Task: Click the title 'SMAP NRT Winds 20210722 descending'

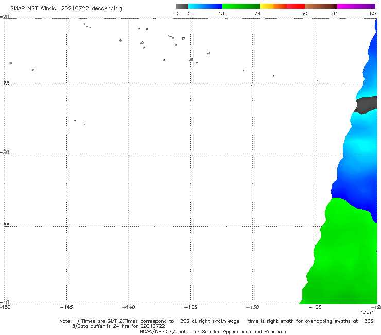Action: [66, 9]
